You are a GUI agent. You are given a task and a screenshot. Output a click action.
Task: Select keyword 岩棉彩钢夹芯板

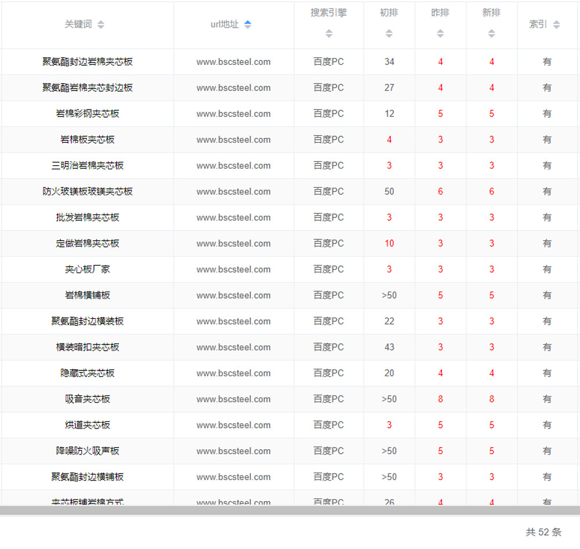pos(88,114)
